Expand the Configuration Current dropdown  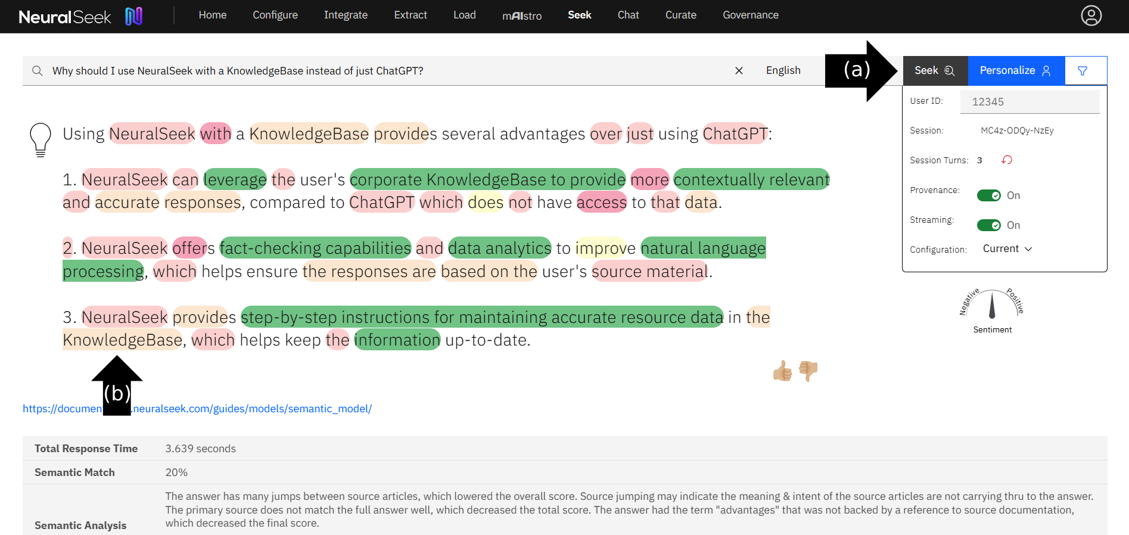(x=1007, y=249)
